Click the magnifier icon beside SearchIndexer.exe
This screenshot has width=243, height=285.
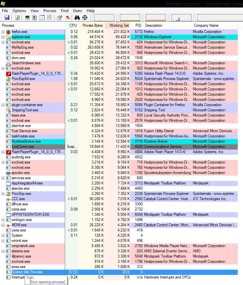tap(8, 63)
